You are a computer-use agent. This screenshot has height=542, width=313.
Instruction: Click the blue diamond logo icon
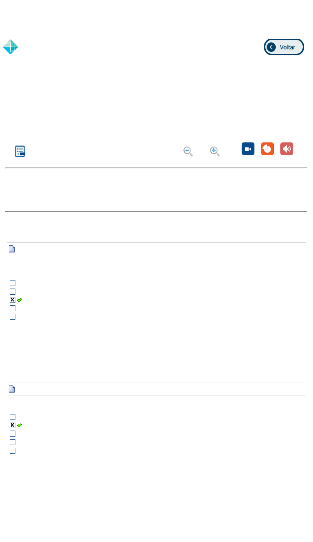(10, 47)
